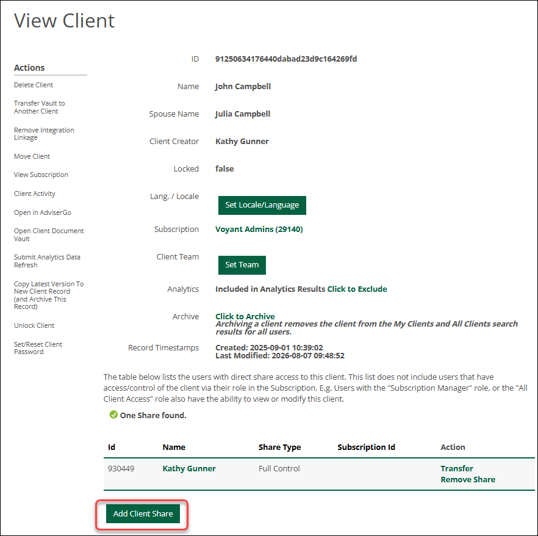Click the Delete Client action
This screenshot has width=538, height=536.
coord(34,85)
